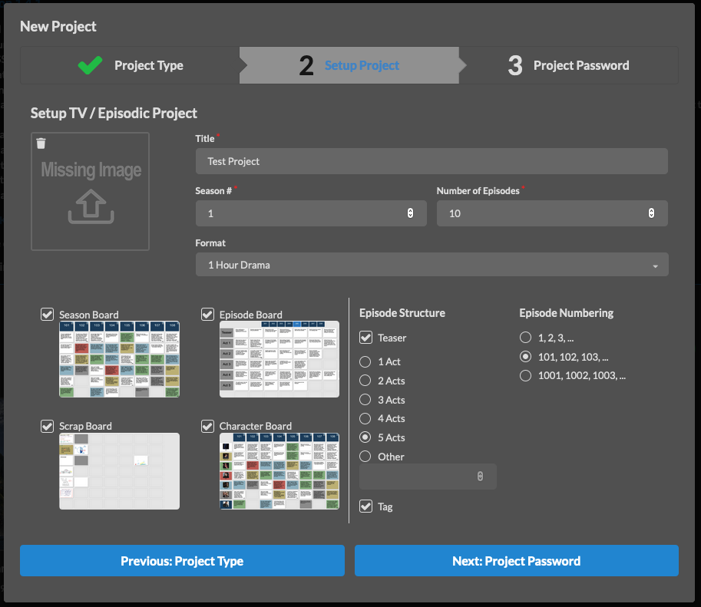The height and width of the screenshot is (607, 701).
Task: Click the Title input field
Action: [x=432, y=162]
